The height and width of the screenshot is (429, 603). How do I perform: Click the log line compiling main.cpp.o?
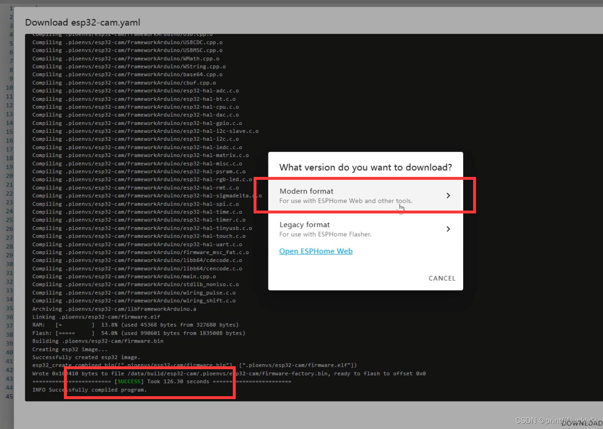tap(124, 277)
